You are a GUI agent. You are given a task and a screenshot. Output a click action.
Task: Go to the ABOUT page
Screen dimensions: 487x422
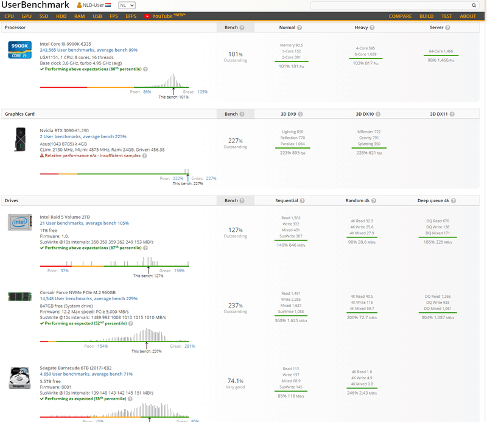point(468,16)
